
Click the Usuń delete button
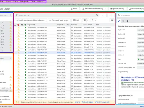76,20
